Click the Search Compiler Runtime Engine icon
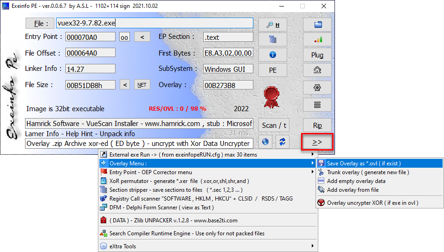This screenshot has height=252, width=444. [x=103, y=233]
